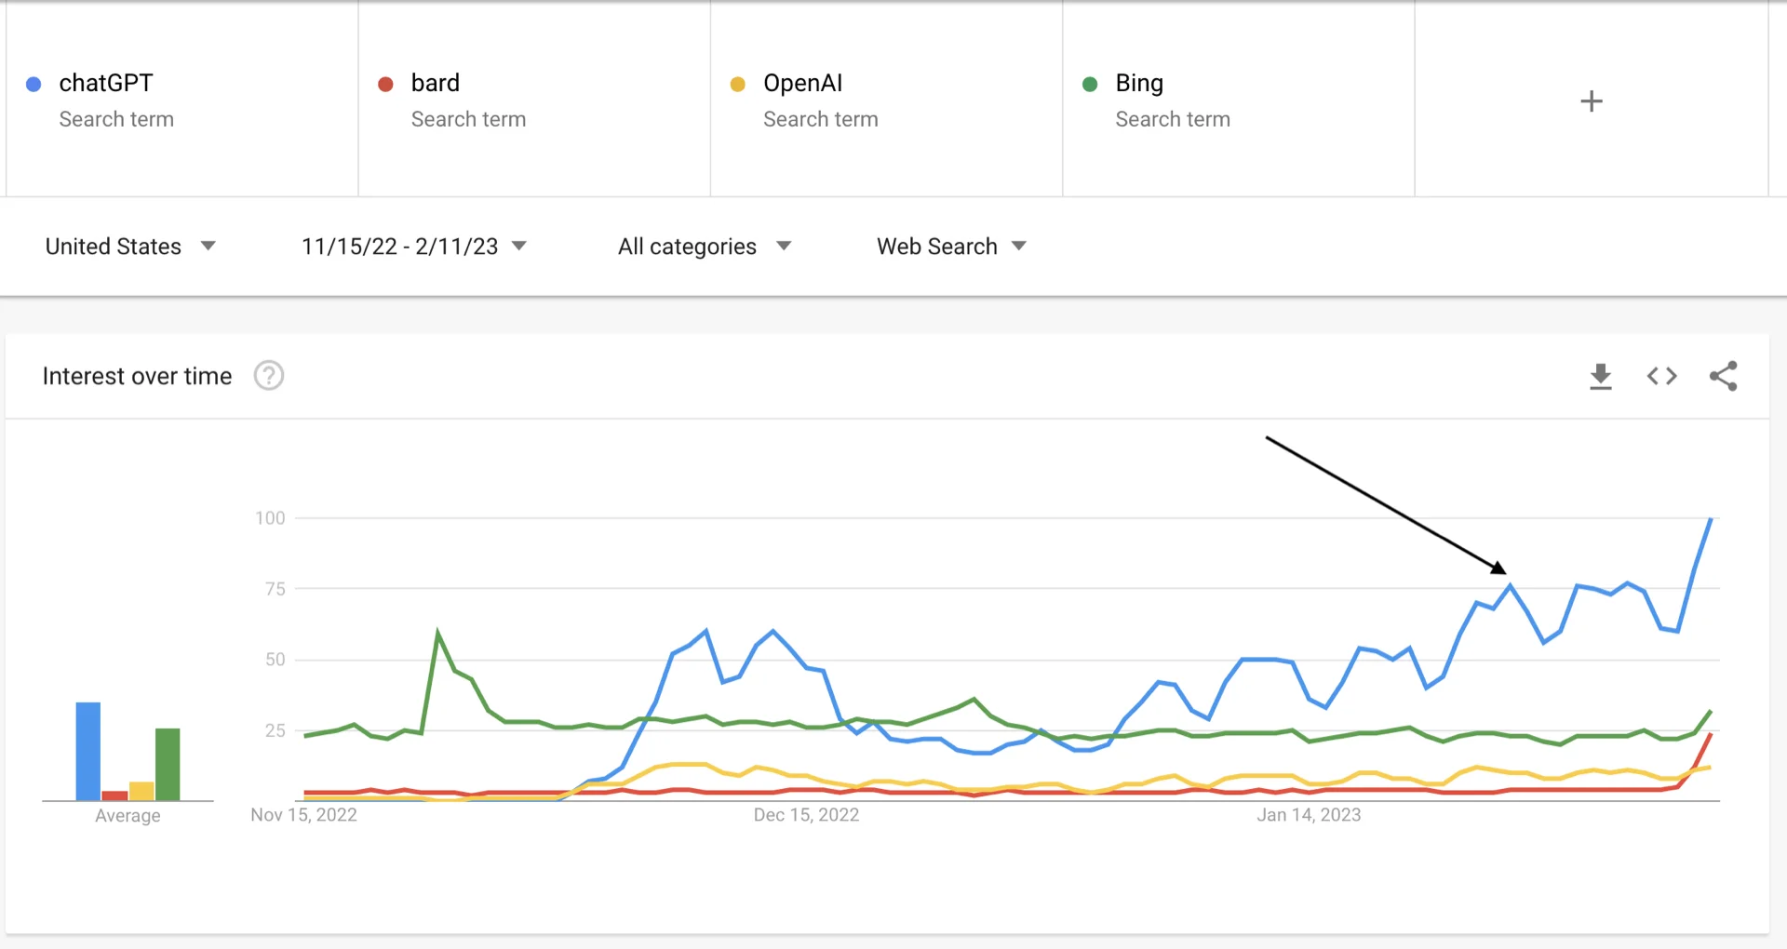This screenshot has width=1787, height=949.
Task: Click the green dot beside Bing
Action: (1090, 85)
